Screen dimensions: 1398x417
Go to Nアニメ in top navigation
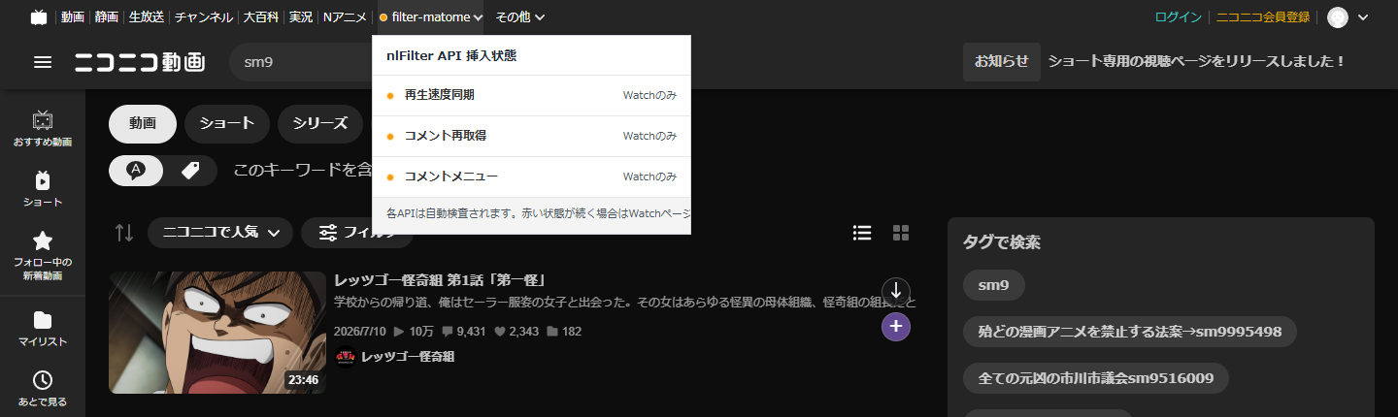pos(345,17)
